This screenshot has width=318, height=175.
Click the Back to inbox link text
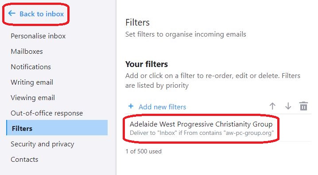point(42,14)
